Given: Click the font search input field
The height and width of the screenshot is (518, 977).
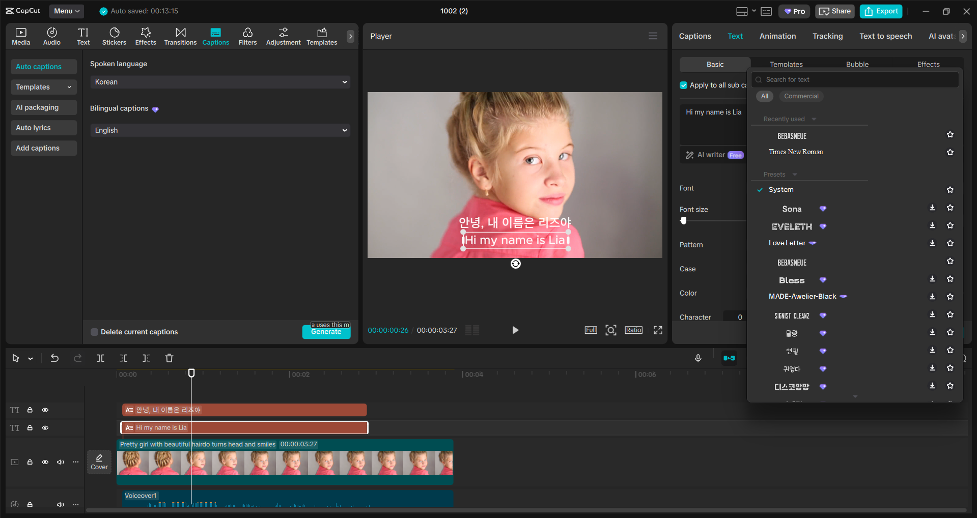Looking at the screenshot, I should (855, 79).
